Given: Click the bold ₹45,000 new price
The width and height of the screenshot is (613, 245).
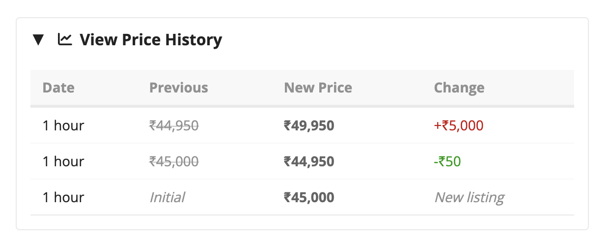Looking at the screenshot, I should point(309,197).
